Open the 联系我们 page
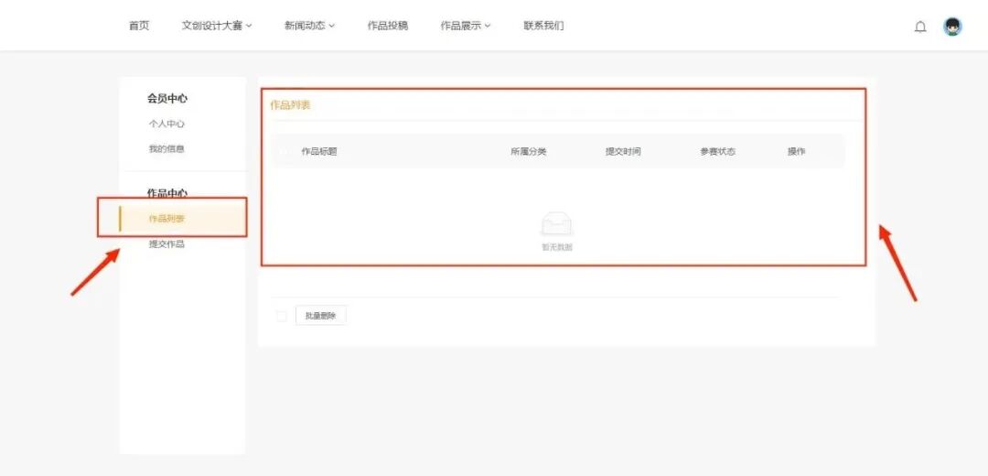 [x=543, y=26]
